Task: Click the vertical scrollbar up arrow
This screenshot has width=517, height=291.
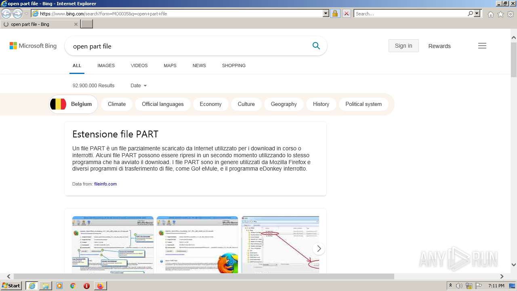Action: 514,38
